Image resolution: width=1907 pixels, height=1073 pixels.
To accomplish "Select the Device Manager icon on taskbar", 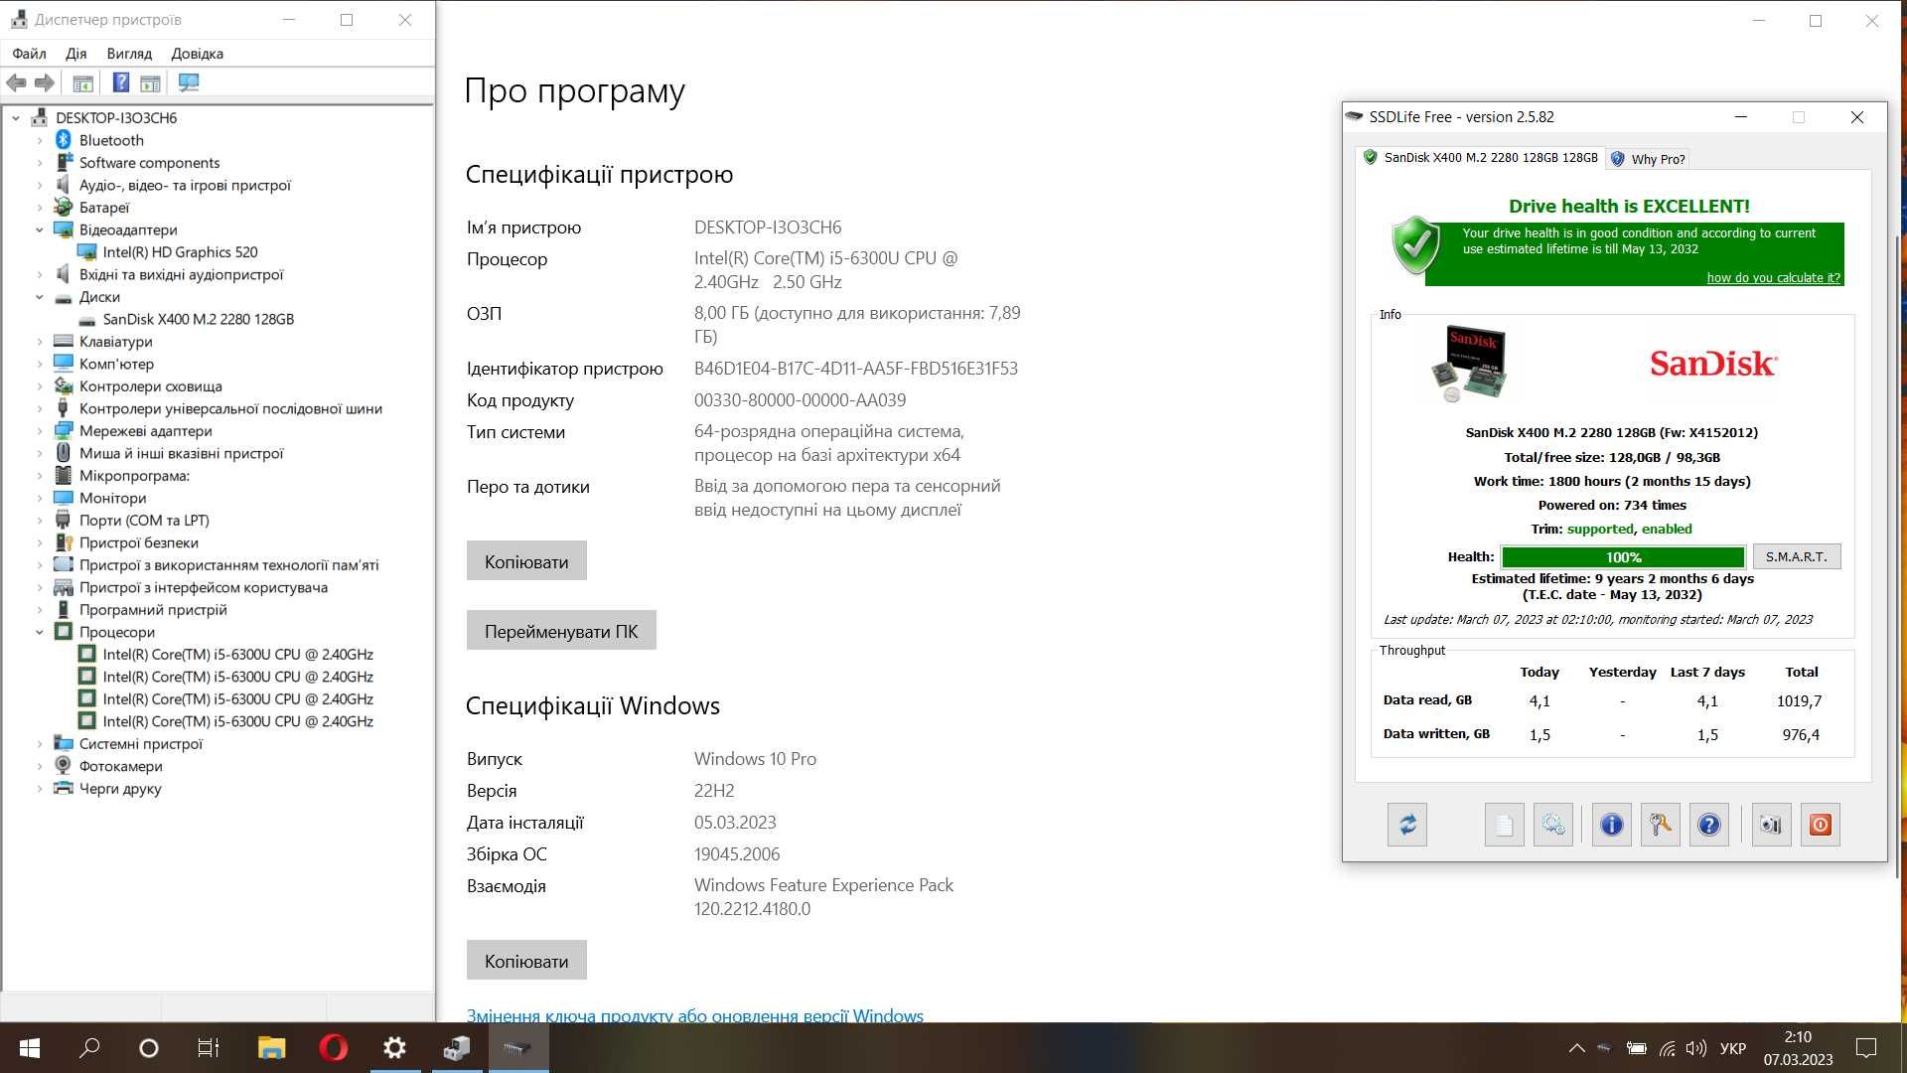I will [457, 1048].
